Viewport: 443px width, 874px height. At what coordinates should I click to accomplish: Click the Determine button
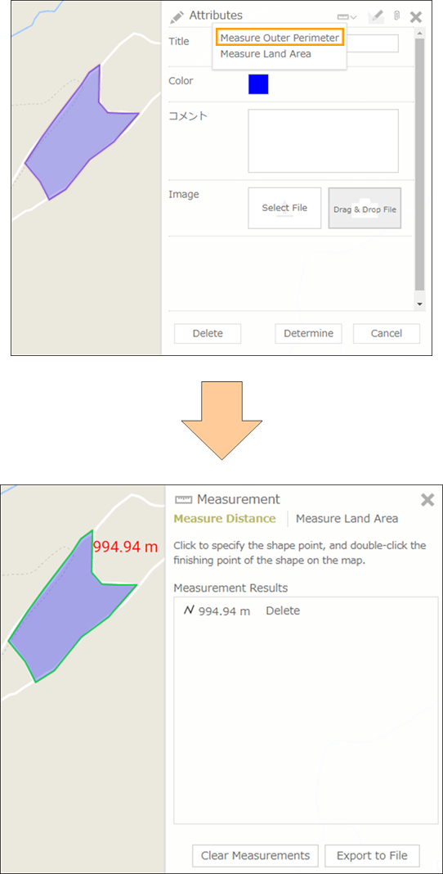click(x=308, y=333)
